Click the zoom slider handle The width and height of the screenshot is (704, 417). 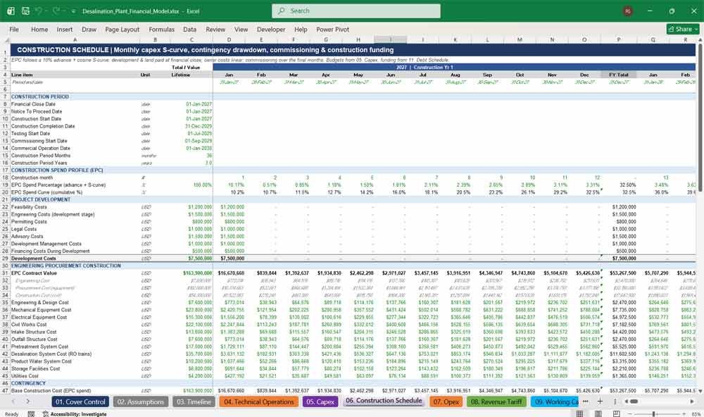tap(654, 413)
